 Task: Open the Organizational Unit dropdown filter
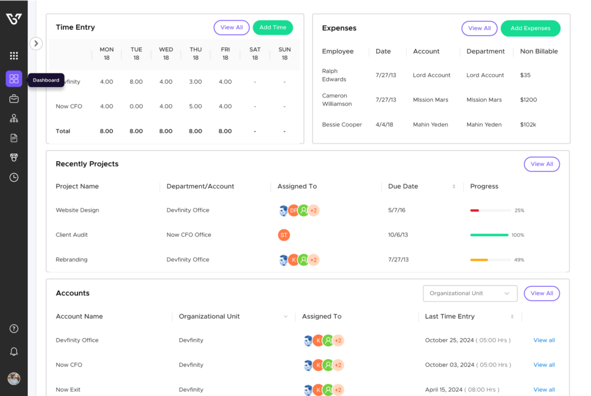pyautogui.click(x=470, y=293)
